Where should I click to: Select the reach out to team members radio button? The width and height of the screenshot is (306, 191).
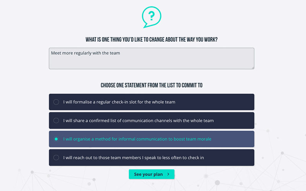(x=56, y=157)
